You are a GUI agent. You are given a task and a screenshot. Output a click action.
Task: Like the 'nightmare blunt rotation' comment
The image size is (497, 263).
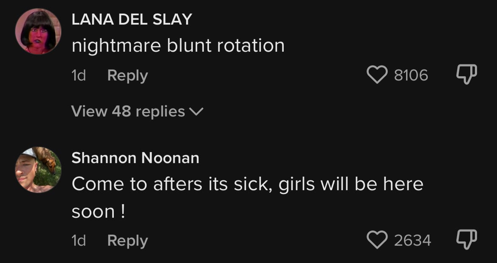pyautogui.click(x=377, y=75)
